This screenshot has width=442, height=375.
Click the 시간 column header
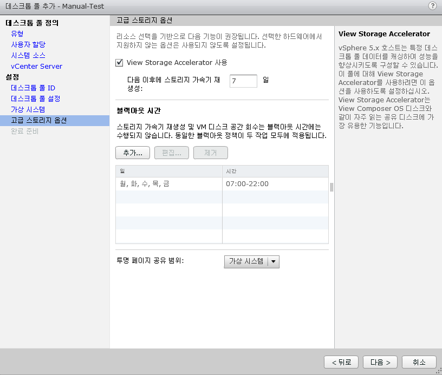tap(275, 171)
